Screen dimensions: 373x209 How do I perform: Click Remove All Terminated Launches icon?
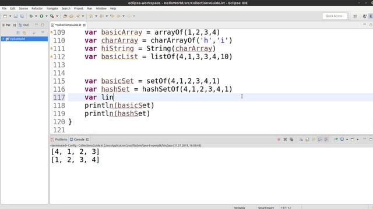pyautogui.click(x=291, y=139)
